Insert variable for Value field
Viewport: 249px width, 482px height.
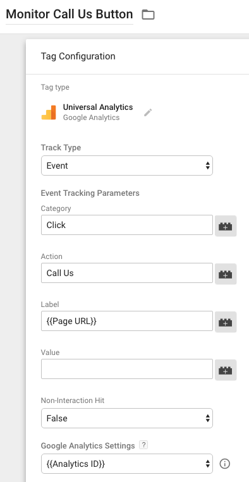click(226, 370)
